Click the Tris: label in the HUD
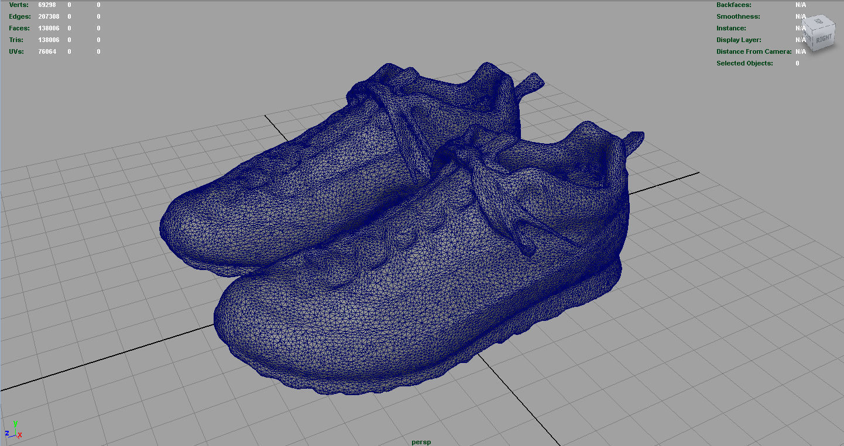844x446 pixels. (x=17, y=40)
